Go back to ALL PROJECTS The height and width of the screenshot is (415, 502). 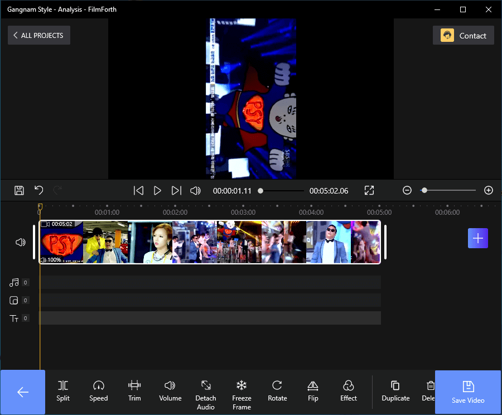(38, 35)
